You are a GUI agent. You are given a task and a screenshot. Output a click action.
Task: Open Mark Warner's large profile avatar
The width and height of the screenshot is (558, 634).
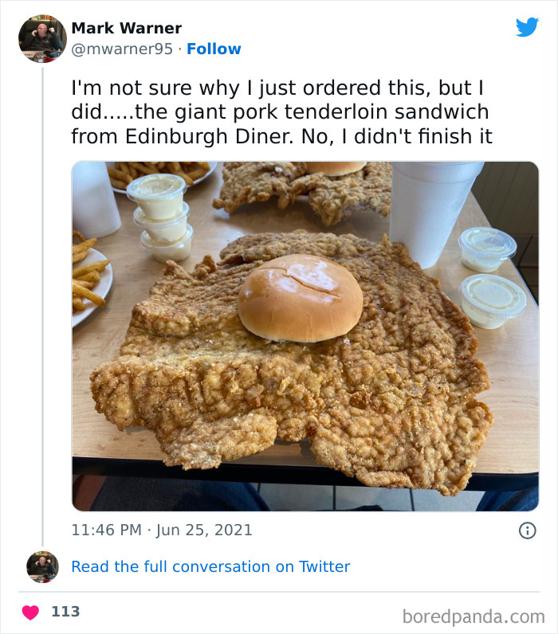pyautogui.click(x=41, y=37)
